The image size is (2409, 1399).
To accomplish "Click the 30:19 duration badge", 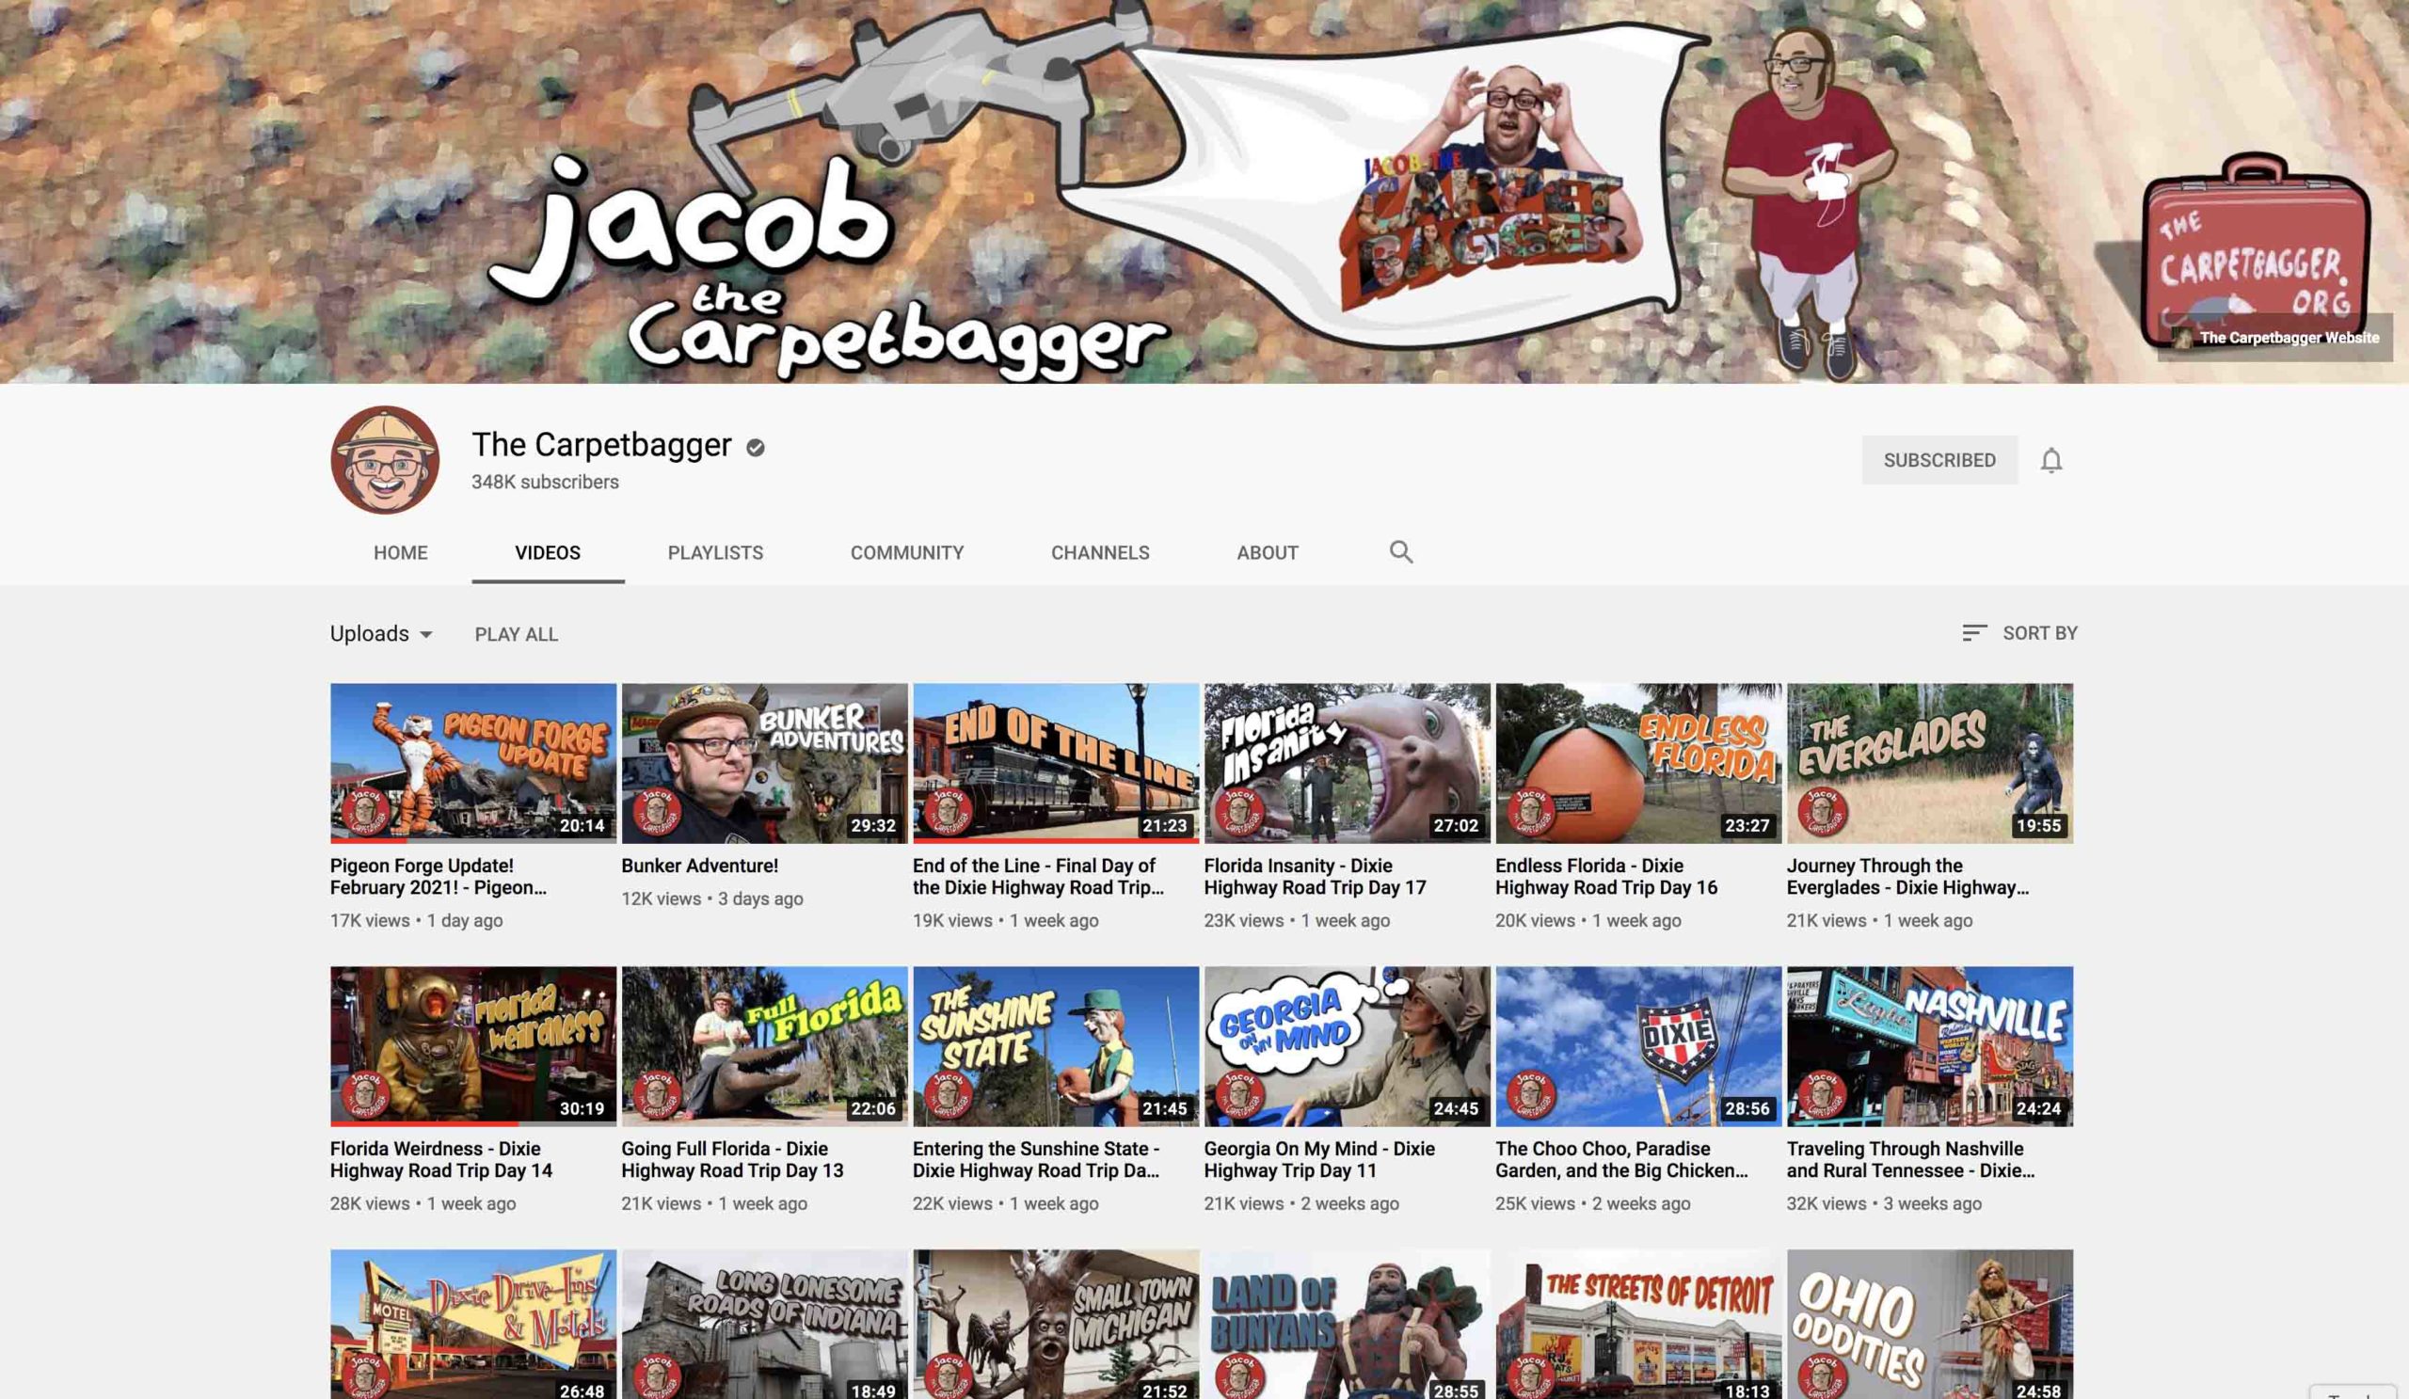I will tap(582, 1108).
